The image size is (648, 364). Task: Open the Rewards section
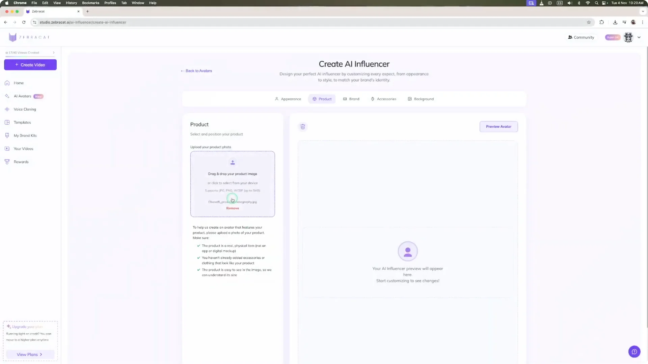tap(21, 161)
